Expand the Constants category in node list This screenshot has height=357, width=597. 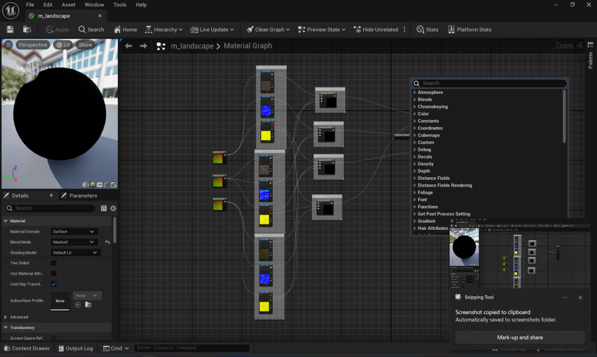click(x=428, y=121)
